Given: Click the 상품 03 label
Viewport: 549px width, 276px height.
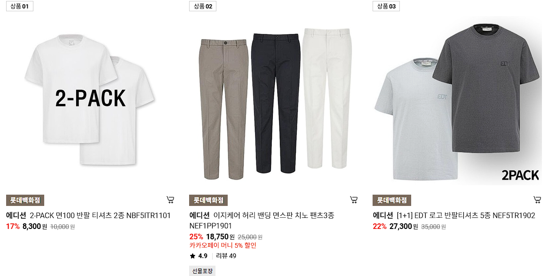Looking at the screenshot, I should (x=386, y=6).
